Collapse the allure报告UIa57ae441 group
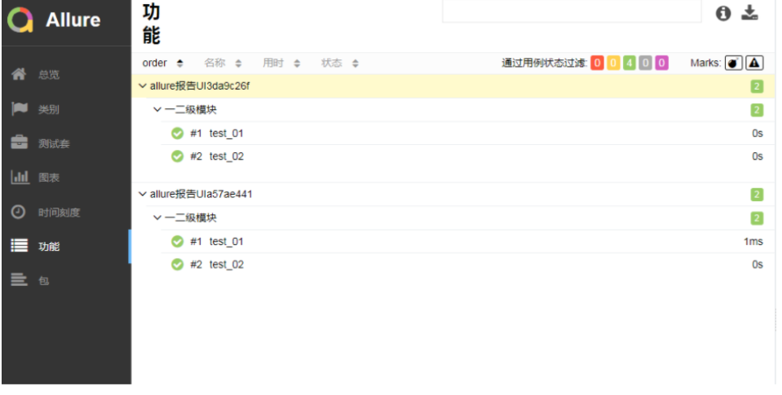This screenshot has height=395, width=782. [x=453, y=195]
